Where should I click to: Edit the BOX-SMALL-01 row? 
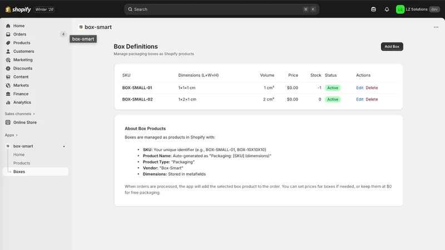click(x=359, y=88)
